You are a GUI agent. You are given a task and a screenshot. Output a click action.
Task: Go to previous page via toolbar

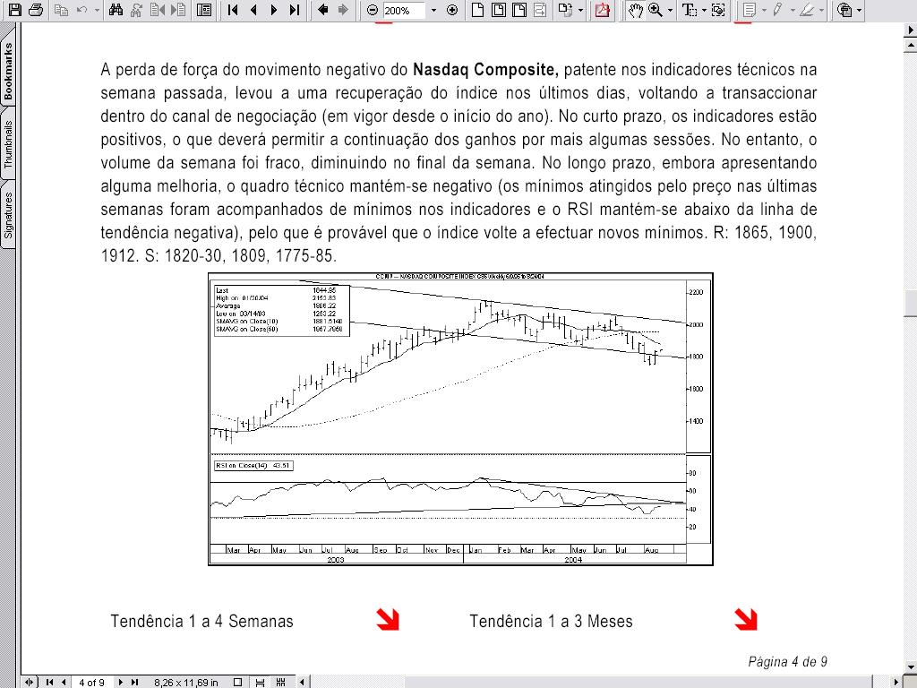(x=253, y=9)
